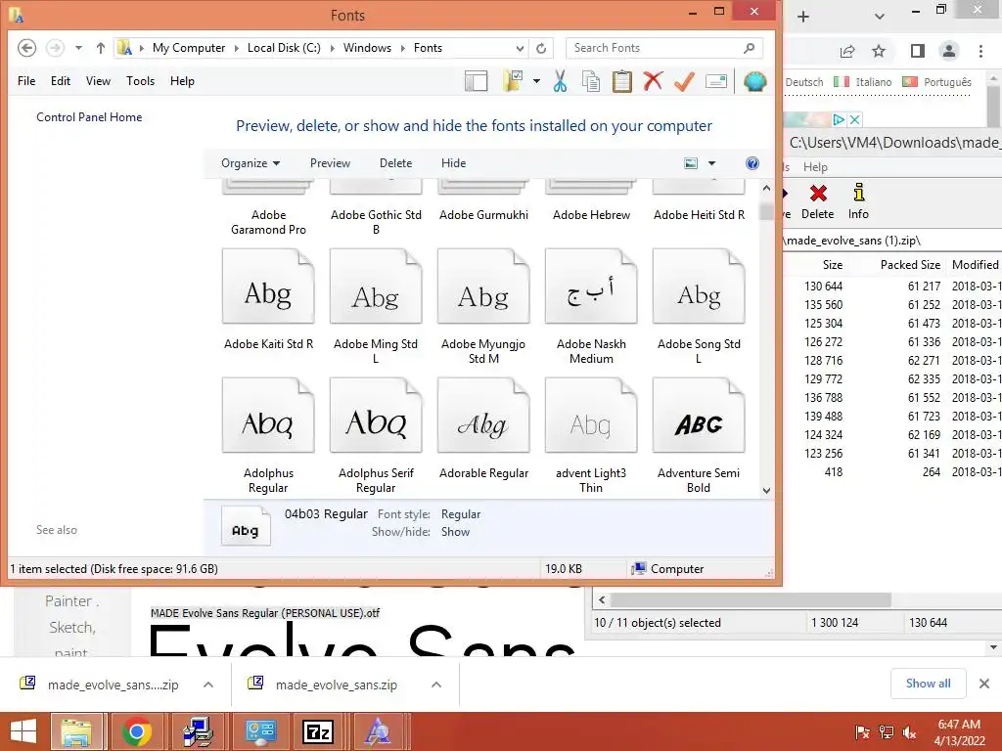Select the Adobe Song Std L font
The width and height of the screenshot is (1002, 751).
click(x=699, y=306)
